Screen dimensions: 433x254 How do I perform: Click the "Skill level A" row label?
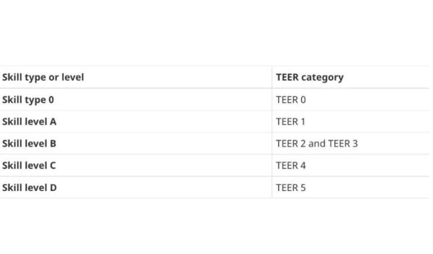[29, 121]
